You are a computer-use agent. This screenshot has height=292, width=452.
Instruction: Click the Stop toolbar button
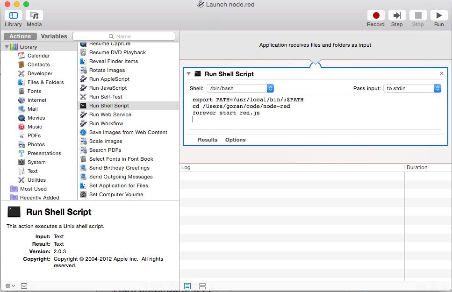pyautogui.click(x=418, y=15)
